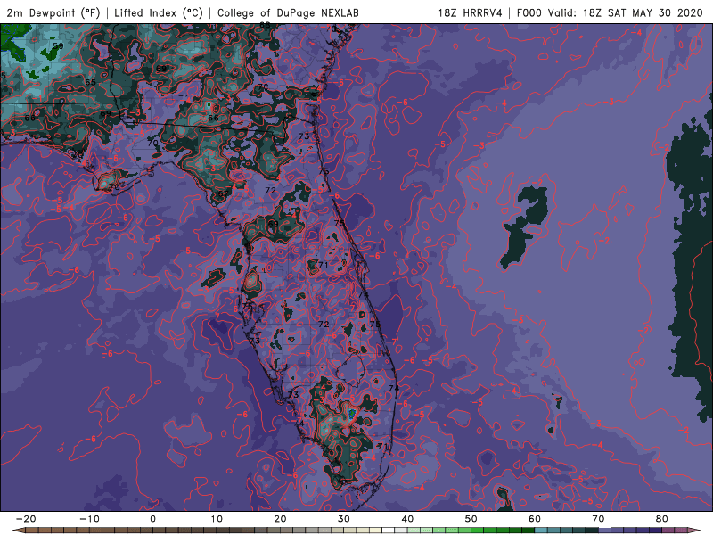Image resolution: width=713 pixels, height=535 pixels.
Task: Click the '0' color scale label
Action: pyautogui.click(x=152, y=519)
